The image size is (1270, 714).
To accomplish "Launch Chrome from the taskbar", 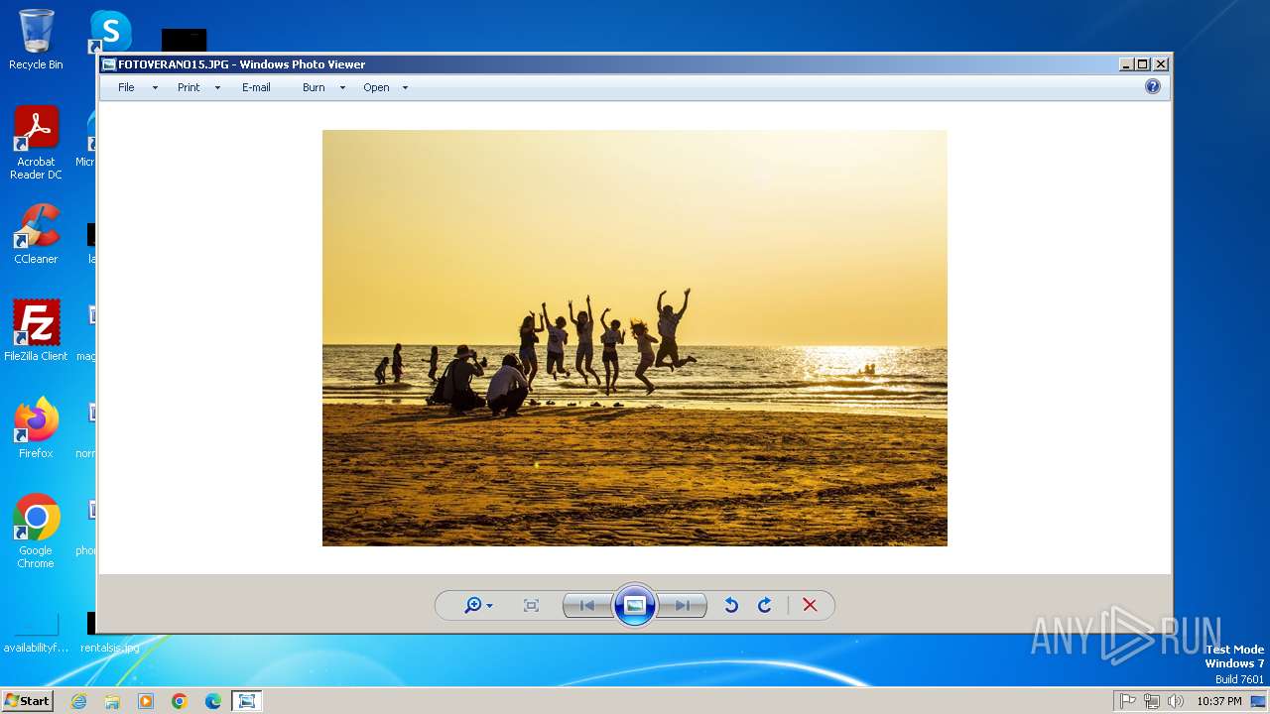I will pos(180,701).
